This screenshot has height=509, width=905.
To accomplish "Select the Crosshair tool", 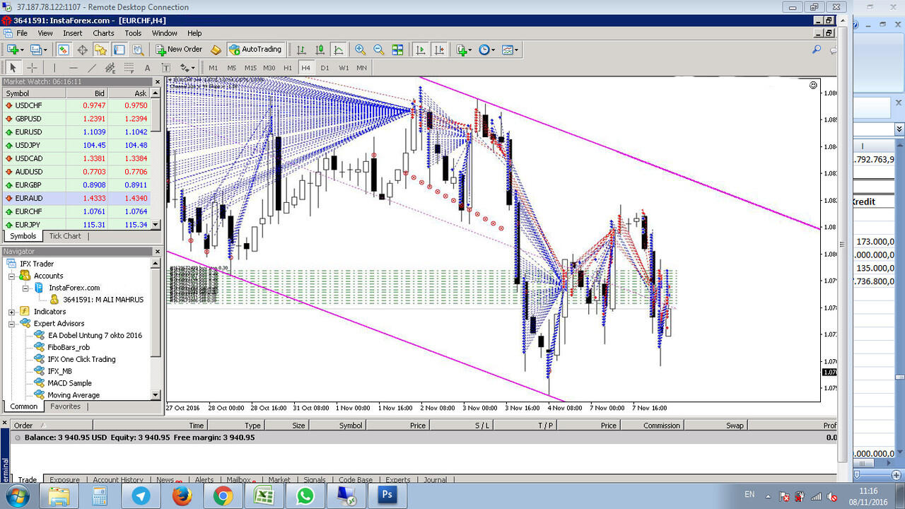I will coord(32,68).
